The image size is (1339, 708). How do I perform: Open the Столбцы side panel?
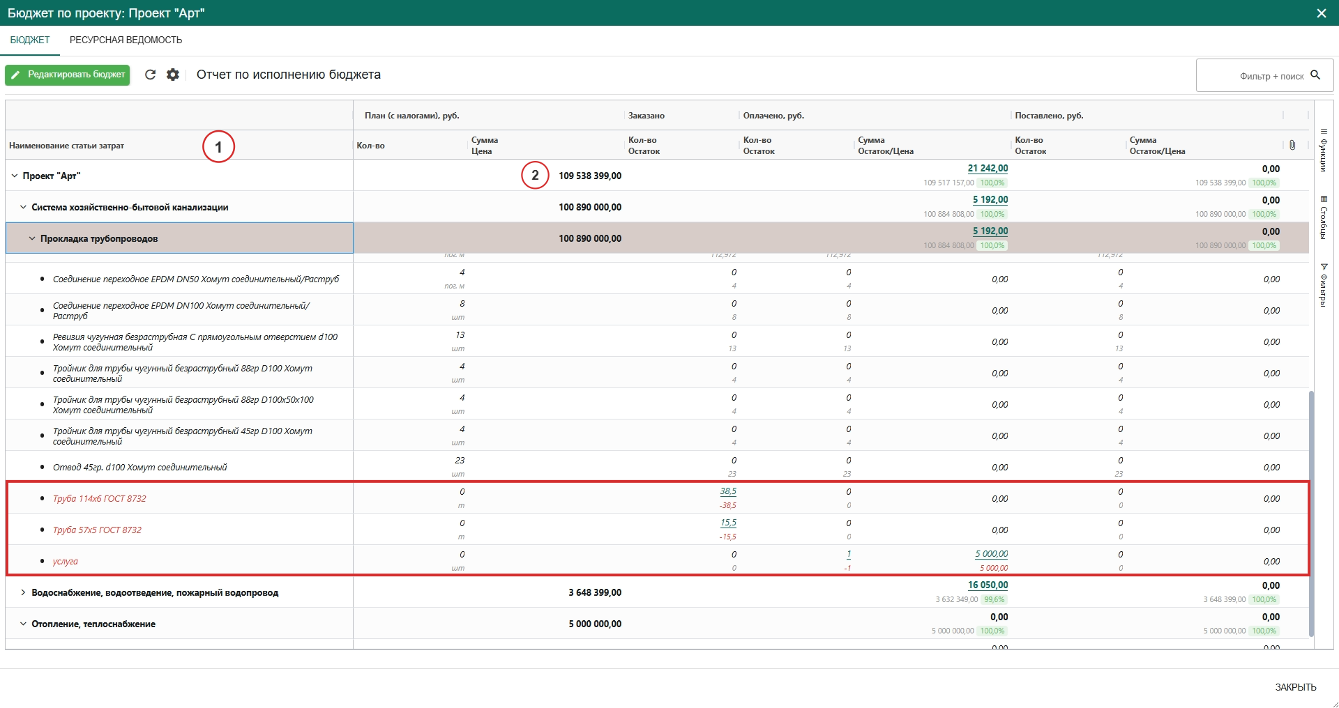1323,217
